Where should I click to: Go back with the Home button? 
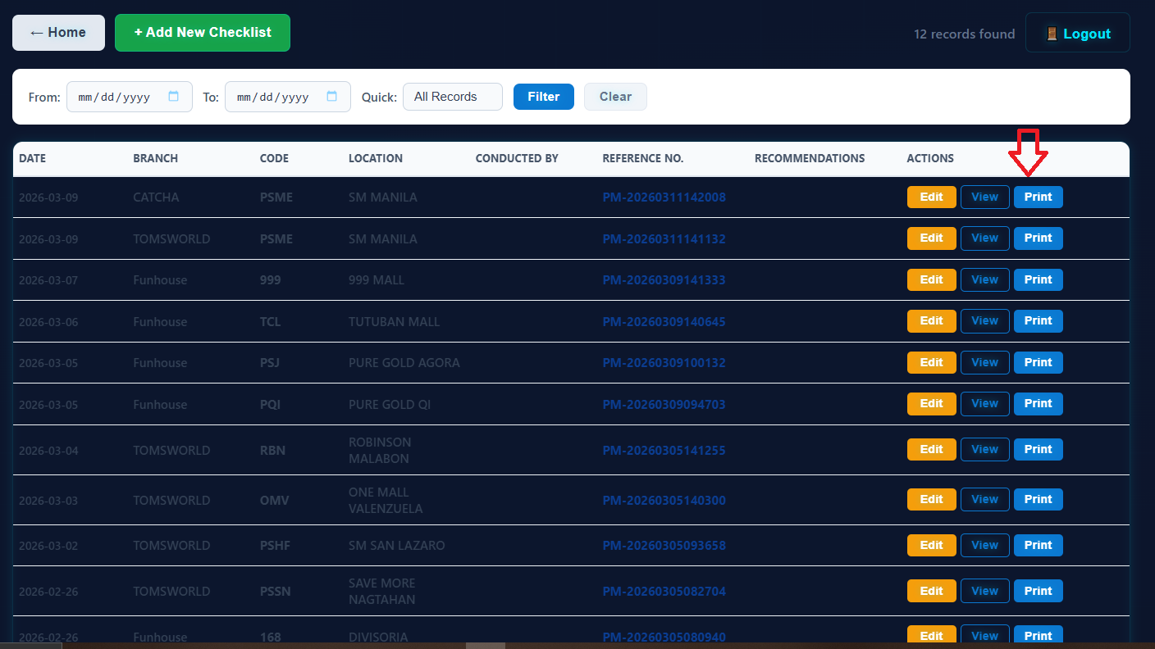(x=58, y=33)
